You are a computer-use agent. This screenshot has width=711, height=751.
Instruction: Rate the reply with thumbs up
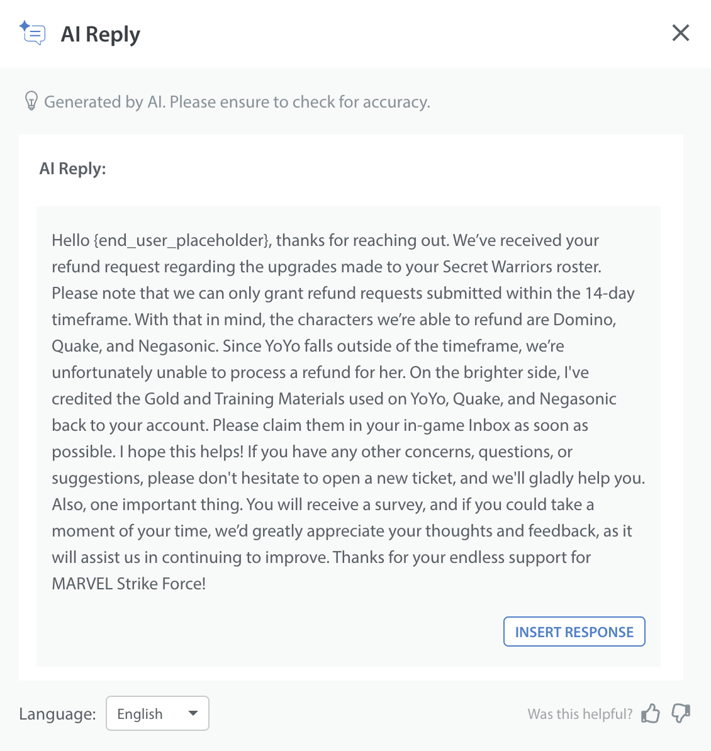tap(651, 713)
